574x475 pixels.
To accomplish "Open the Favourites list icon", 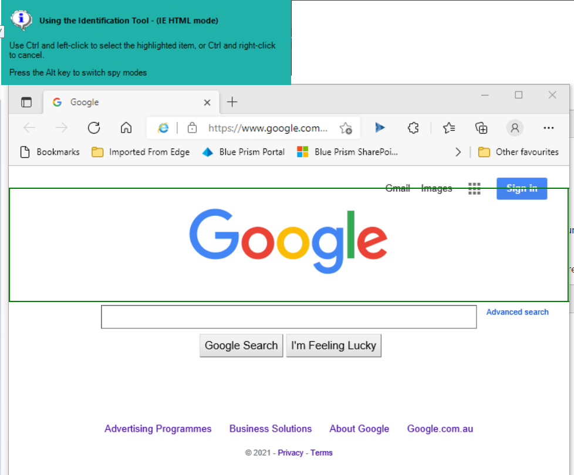I will point(449,128).
